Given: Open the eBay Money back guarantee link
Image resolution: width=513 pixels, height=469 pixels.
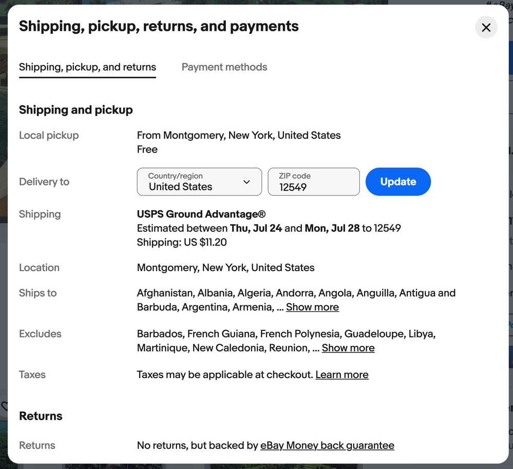Looking at the screenshot, I should pos(327,445).
